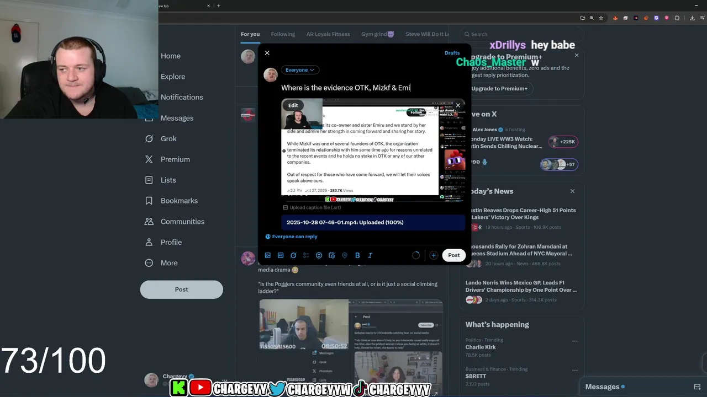Switch to the Gym grind tab
Viewport: 707px width, 397px height.
[378, 34]
